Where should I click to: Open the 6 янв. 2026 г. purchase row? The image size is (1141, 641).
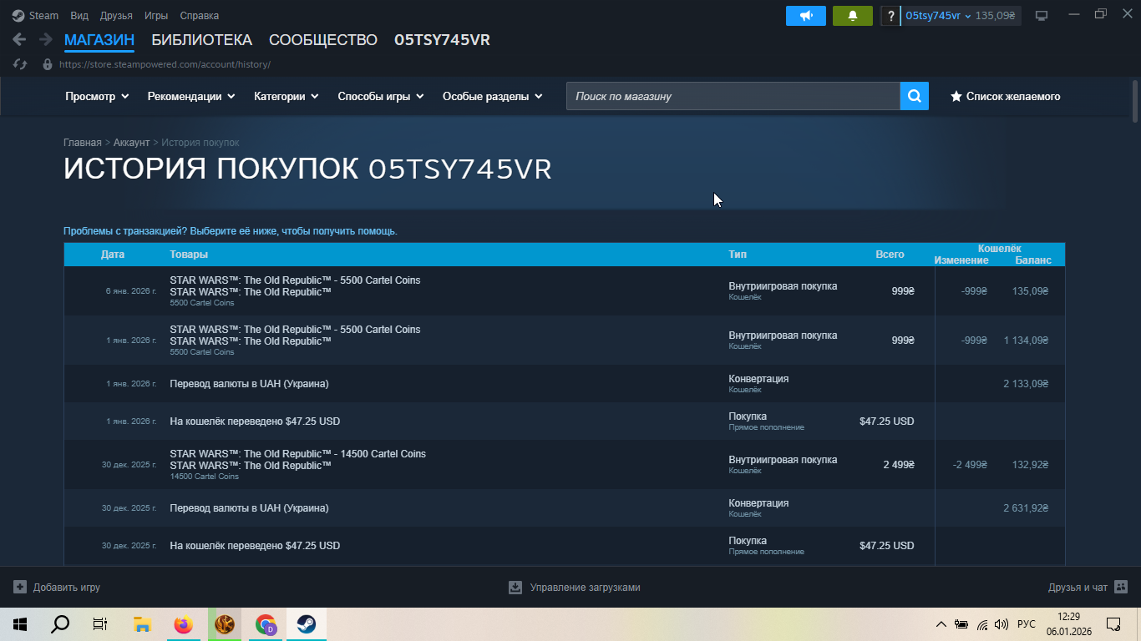[565, 291]
